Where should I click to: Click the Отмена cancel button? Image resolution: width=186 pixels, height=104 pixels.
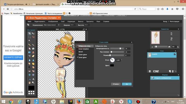[x=116, y=84]
